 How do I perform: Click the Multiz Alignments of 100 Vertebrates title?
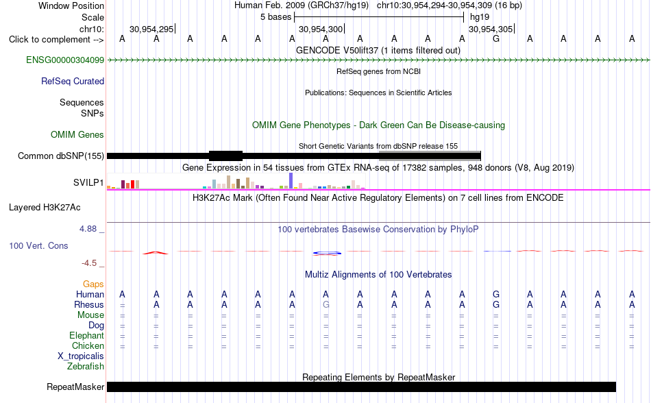[378, 275]
